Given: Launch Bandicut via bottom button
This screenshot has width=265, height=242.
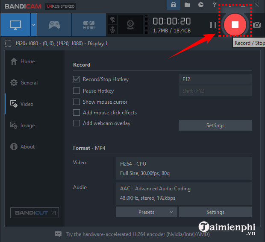Looking at the screenshot, I should coord(35,213).
